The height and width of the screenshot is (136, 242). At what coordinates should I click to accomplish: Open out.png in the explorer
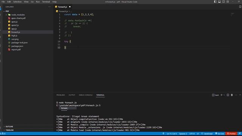[x=15, y=39]
